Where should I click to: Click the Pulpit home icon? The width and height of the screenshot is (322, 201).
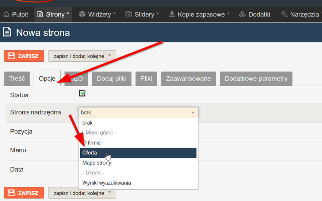[6, 14]
